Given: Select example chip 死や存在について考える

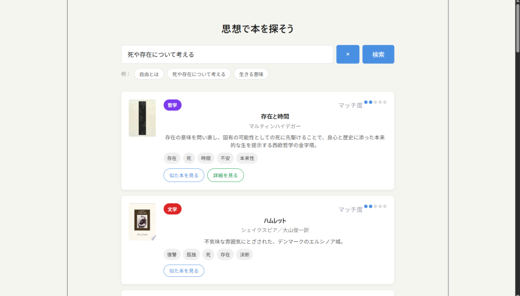Looking at the screenshot, I should [199, 74].
